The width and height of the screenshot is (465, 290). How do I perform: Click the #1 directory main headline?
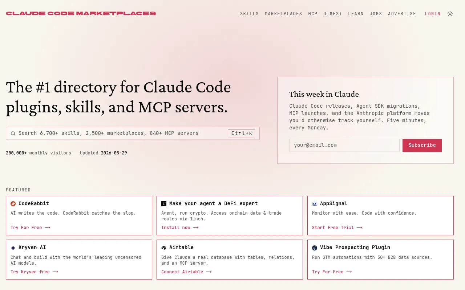(118, 97)
